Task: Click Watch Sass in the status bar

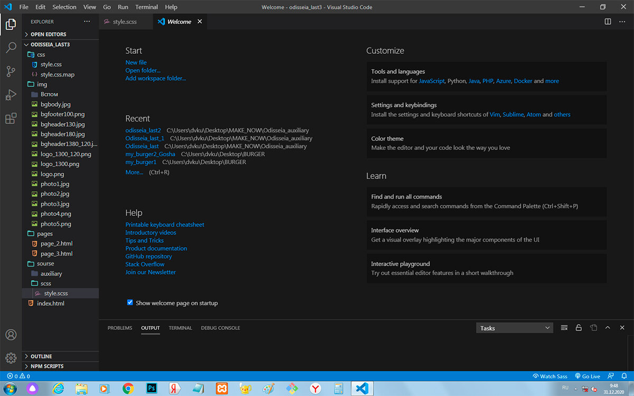Action: click(x=550, y=376)
